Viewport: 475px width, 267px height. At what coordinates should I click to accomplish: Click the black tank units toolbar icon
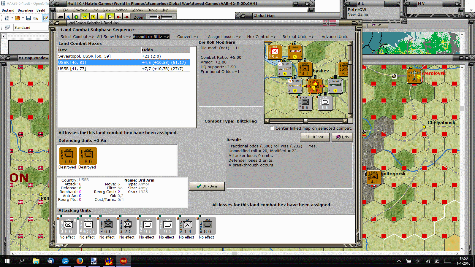tap(60, 17)
